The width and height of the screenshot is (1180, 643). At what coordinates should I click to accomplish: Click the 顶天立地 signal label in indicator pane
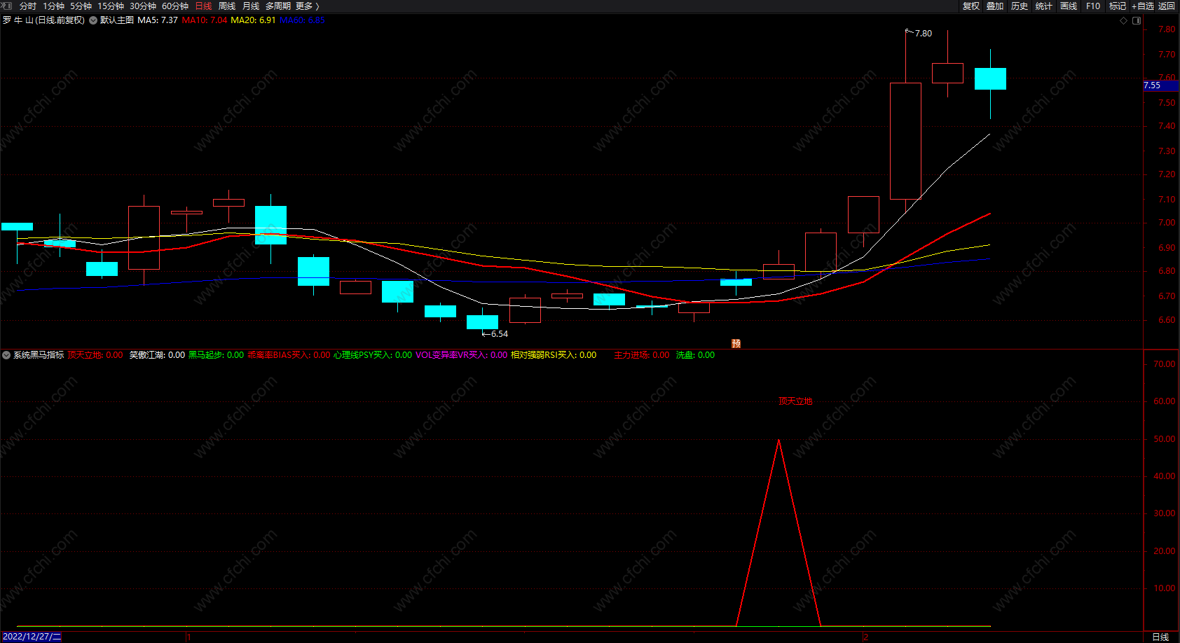point(795,401)
